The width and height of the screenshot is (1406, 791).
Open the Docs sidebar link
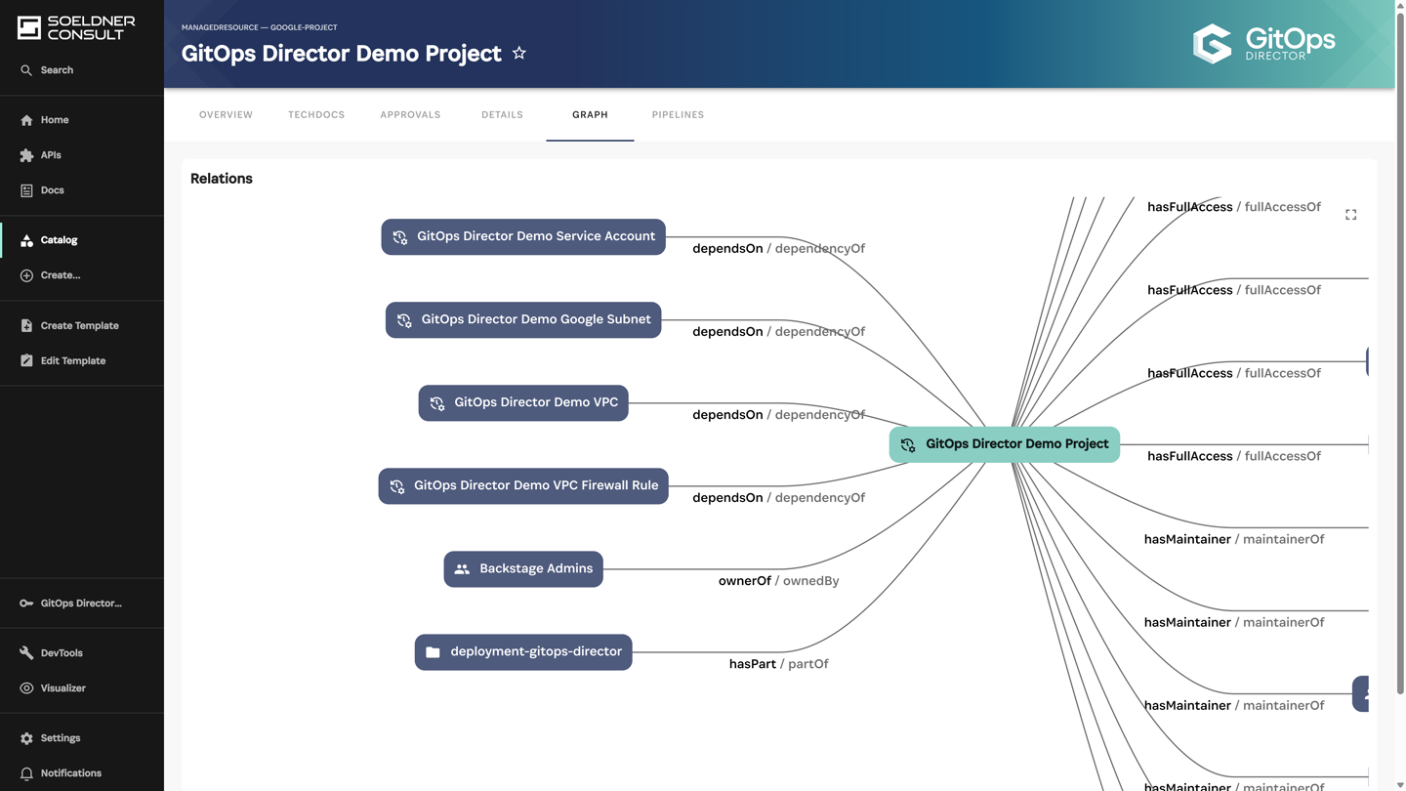82,190
